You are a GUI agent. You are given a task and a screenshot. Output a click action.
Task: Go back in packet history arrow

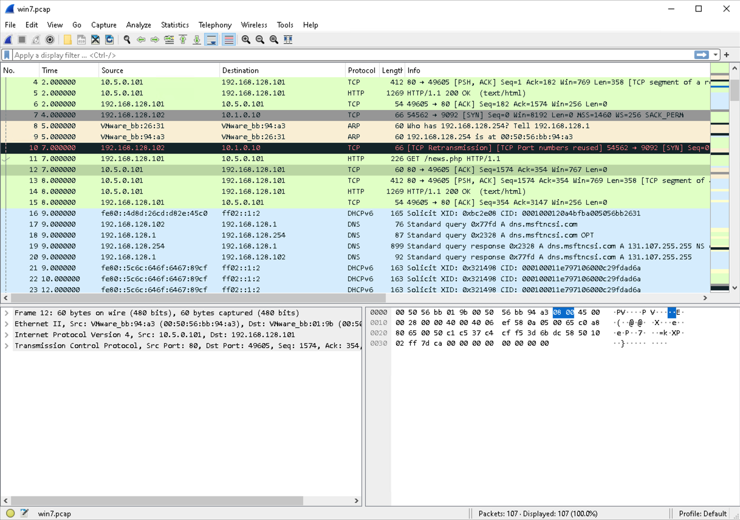[x=141, y=39]
